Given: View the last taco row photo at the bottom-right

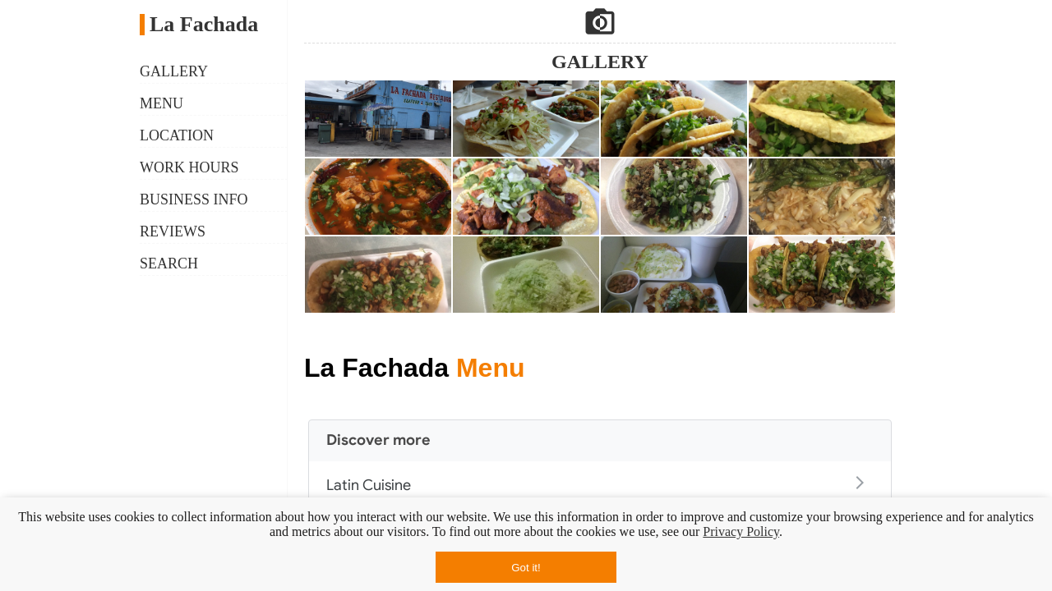Looking at the screenshot, I should (x=822, y=275).
